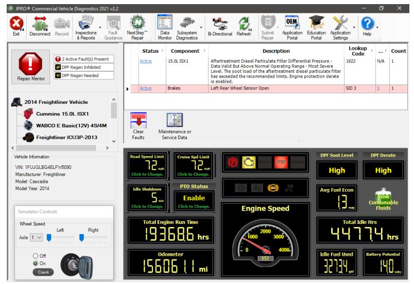Click the Repair Mentor stop-sign icon

[x=30, y=64]
